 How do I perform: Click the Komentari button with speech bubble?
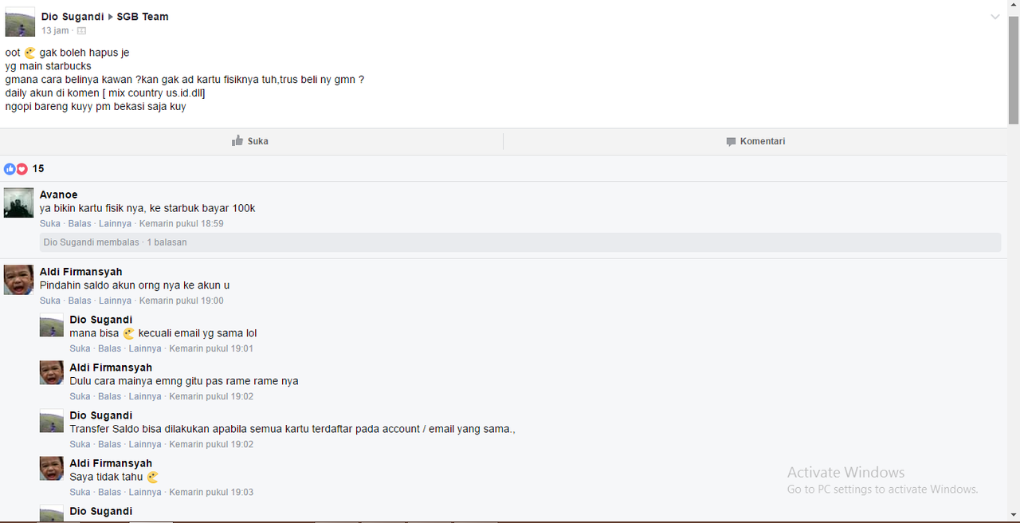click(x=755, y=141)
